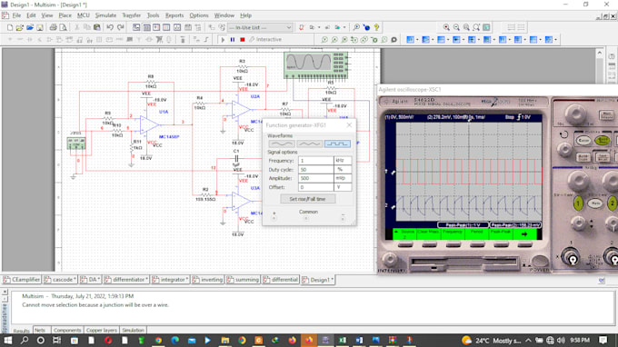This screenshot has width=618, height=347.
Task: Toggle the oscilloscope POWER button
Action: pyautogui.click(x=540, y=261)
